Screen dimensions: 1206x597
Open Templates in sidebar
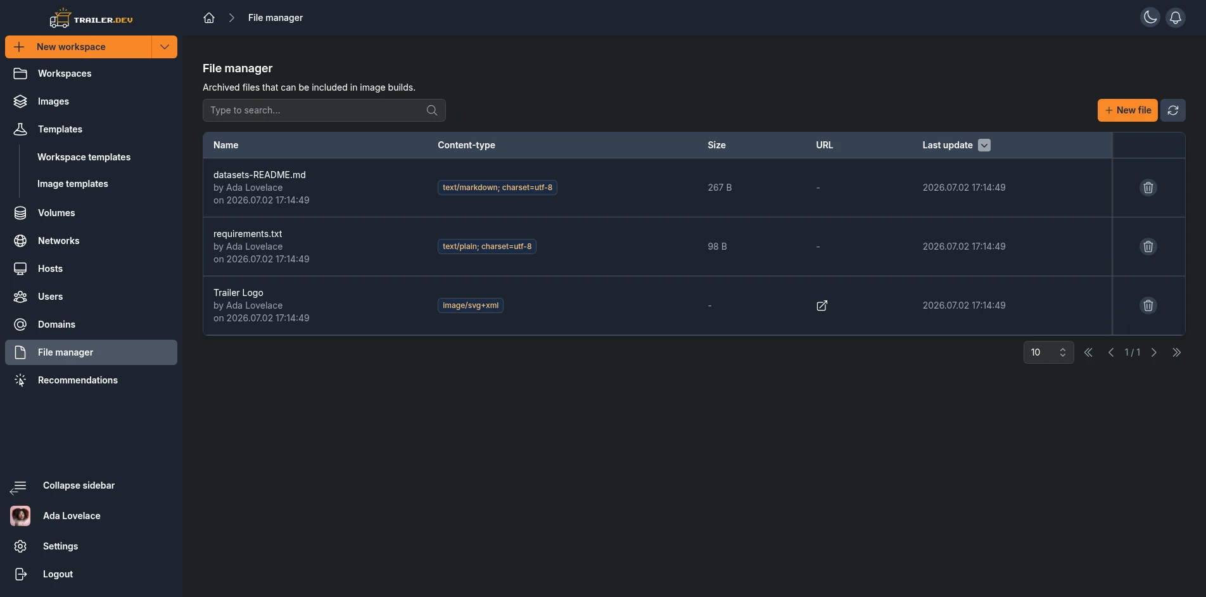point(91,129)
